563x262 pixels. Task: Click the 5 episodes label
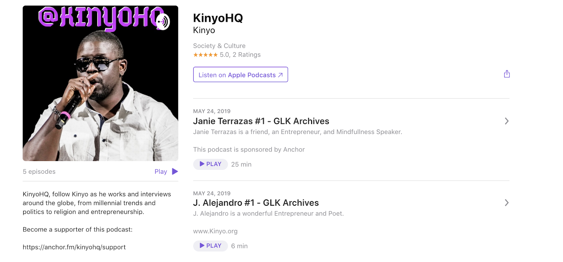pyautogui.click(x=39, y=172)
